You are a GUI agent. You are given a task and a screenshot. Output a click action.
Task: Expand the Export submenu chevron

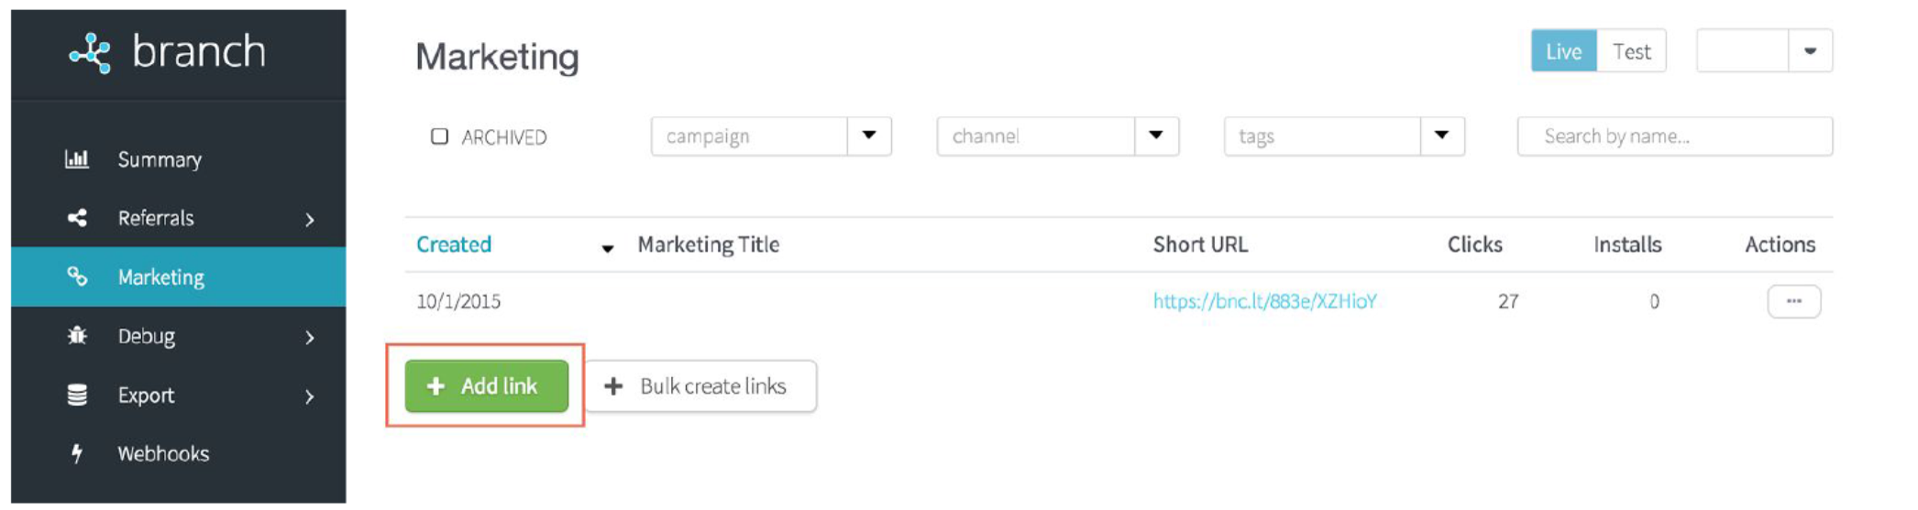[310, 396]
